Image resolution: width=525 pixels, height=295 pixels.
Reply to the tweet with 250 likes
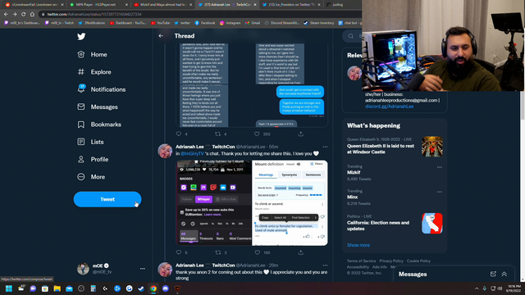179,134
